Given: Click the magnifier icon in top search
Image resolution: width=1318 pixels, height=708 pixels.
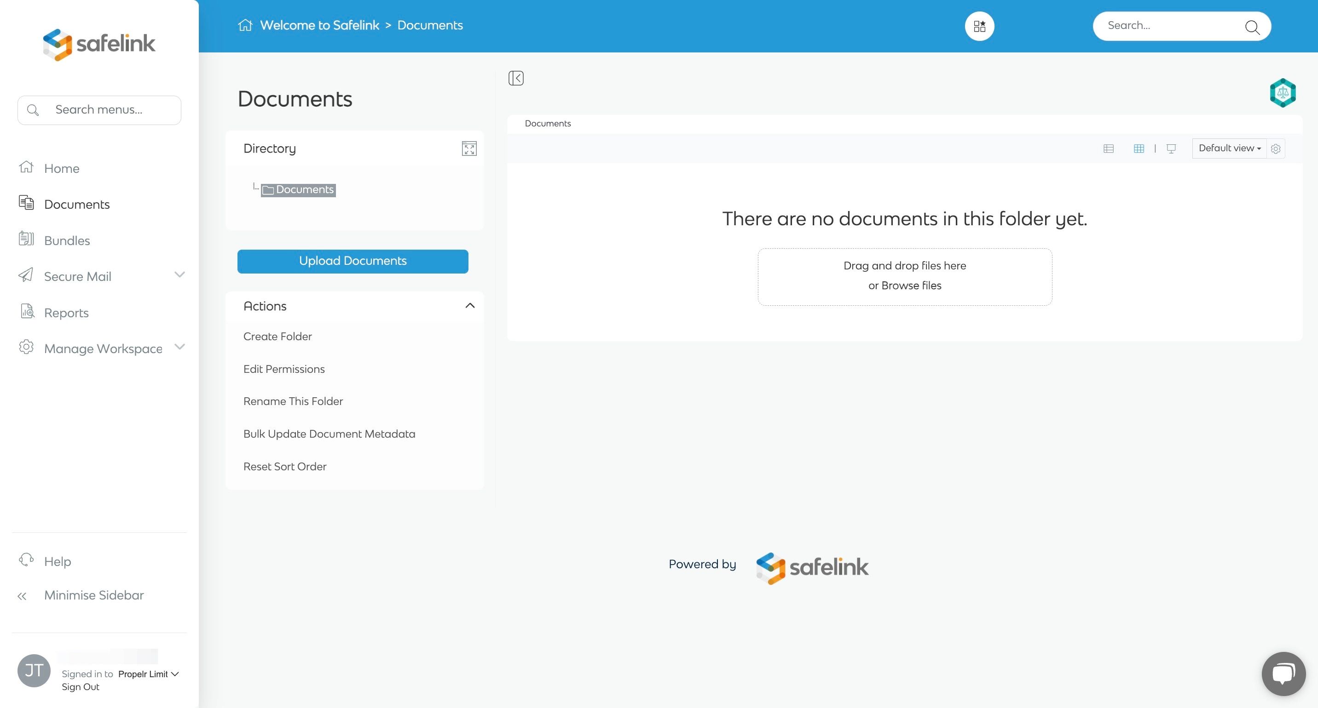Looking at the screenshot, I should pos(1252,27).
